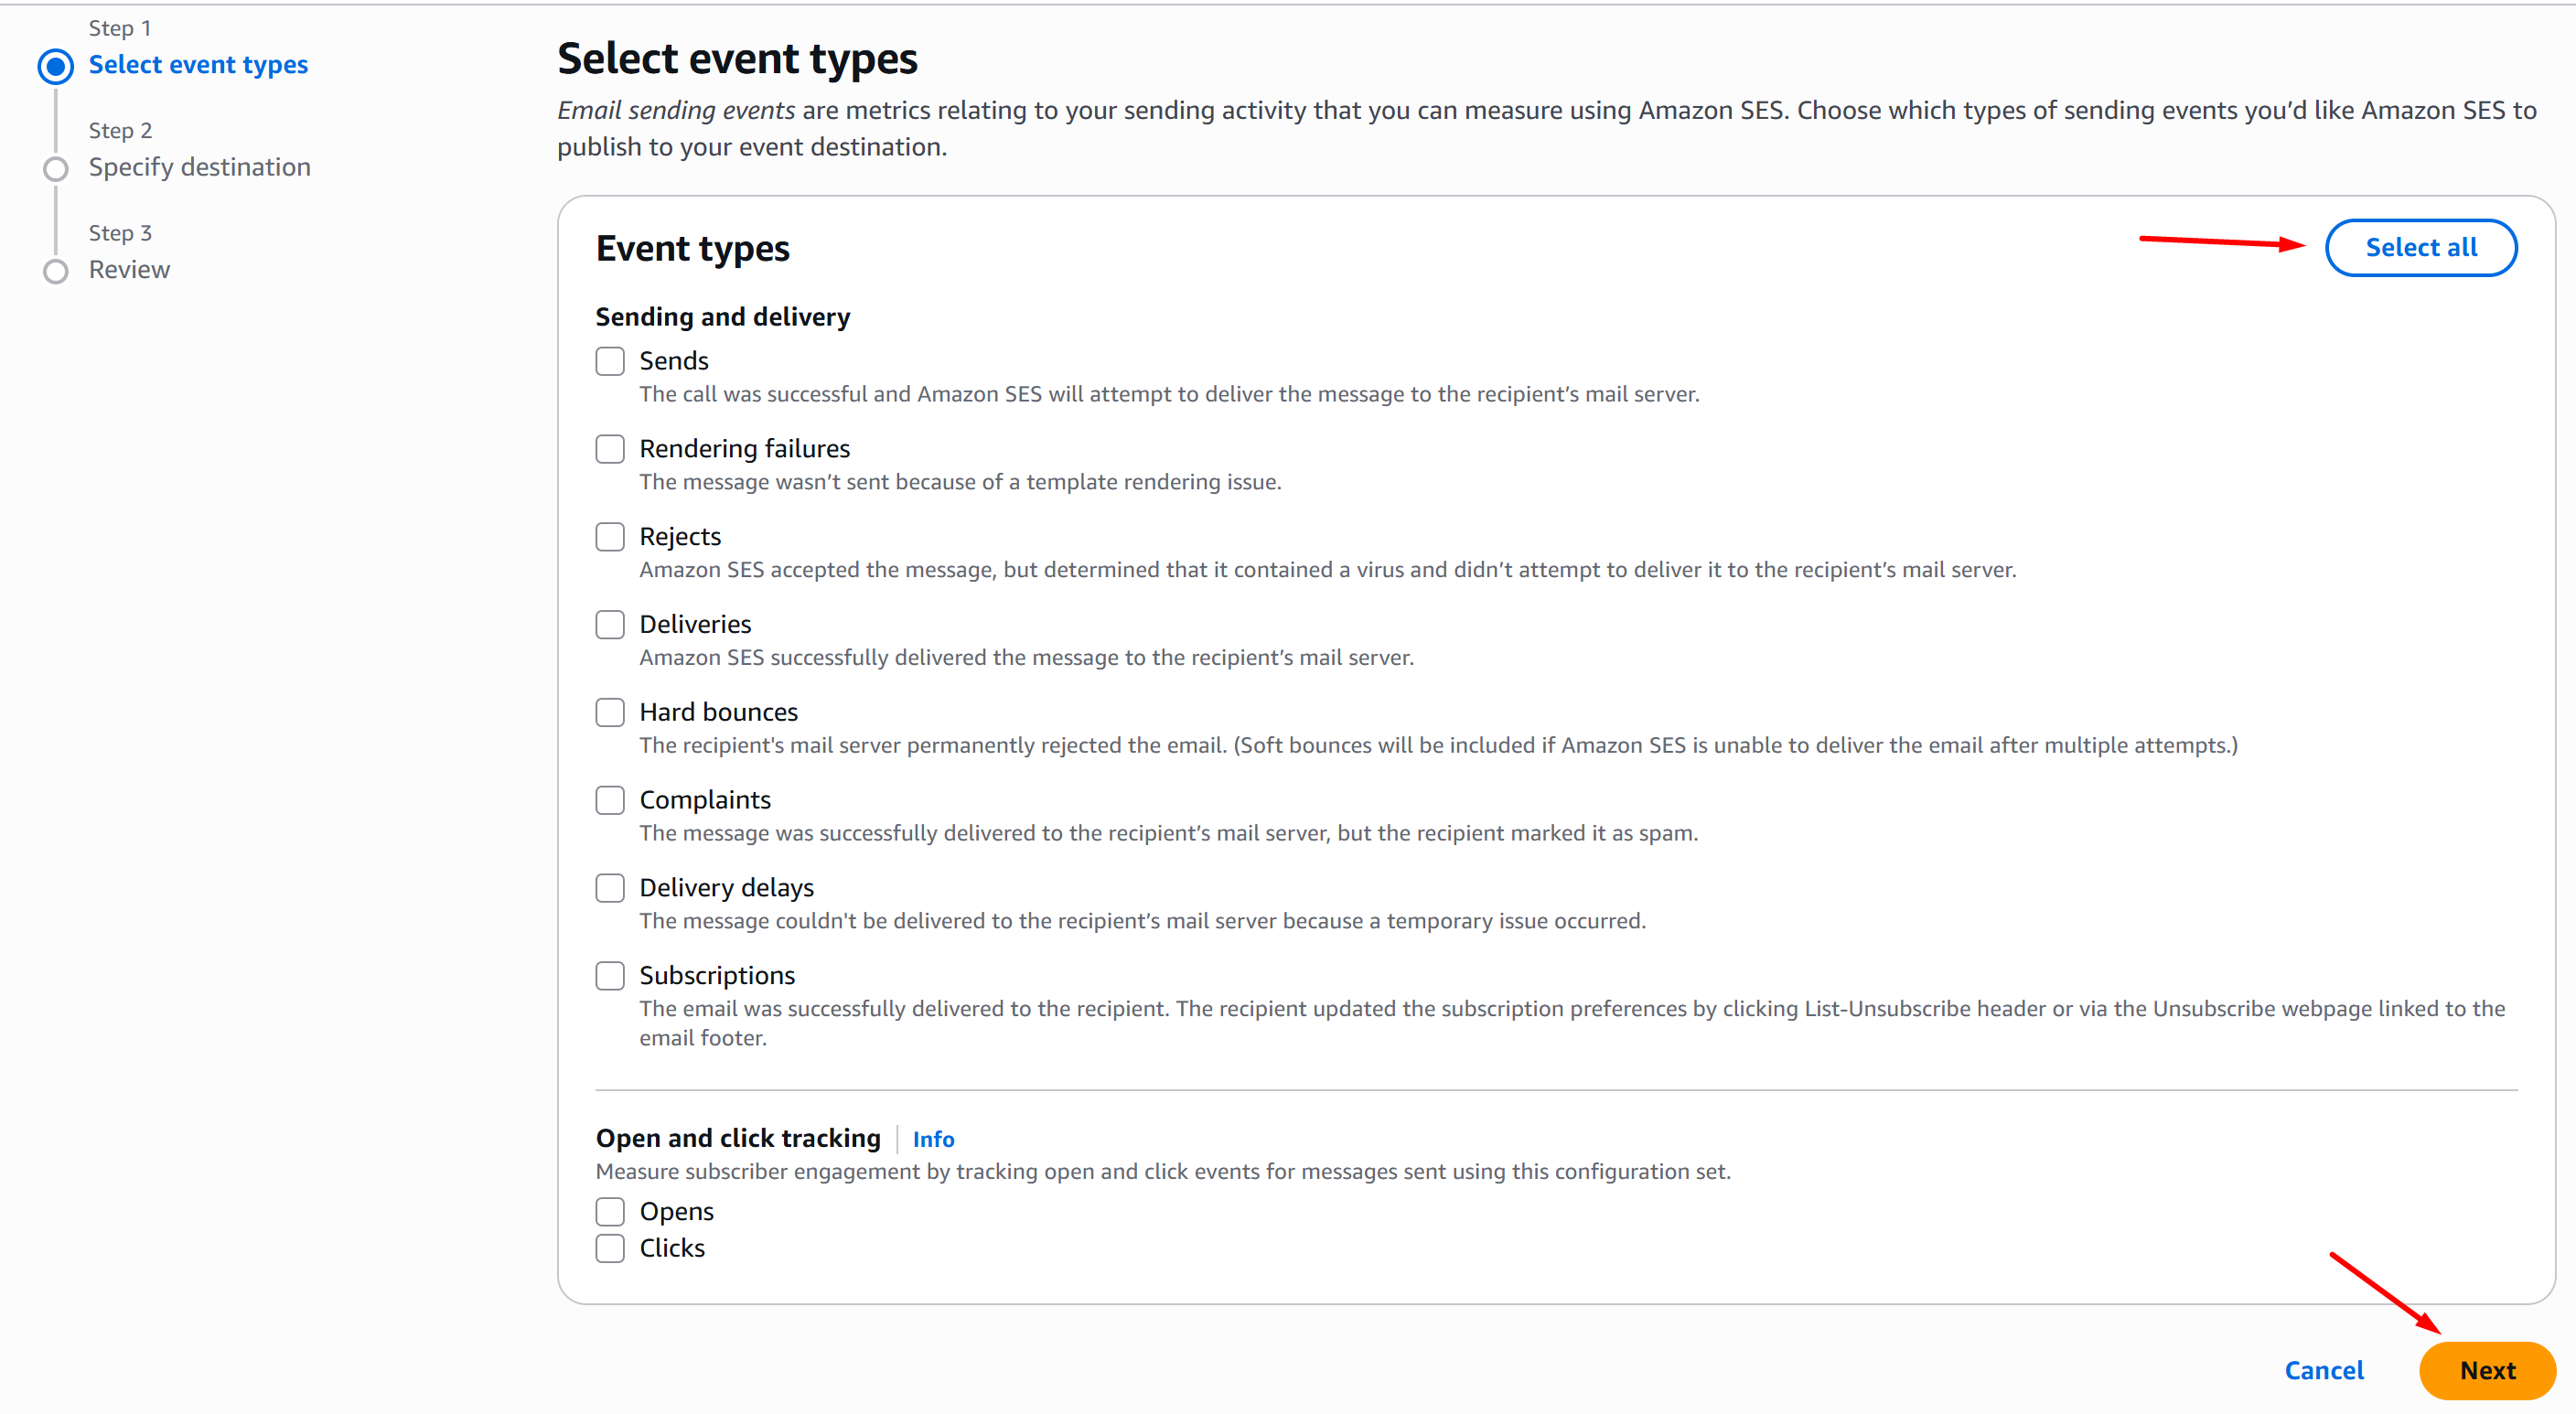This screenshot has width=2576, height=1414.
Task: Open the Info link for tracking
Action: pos(933,1139)
